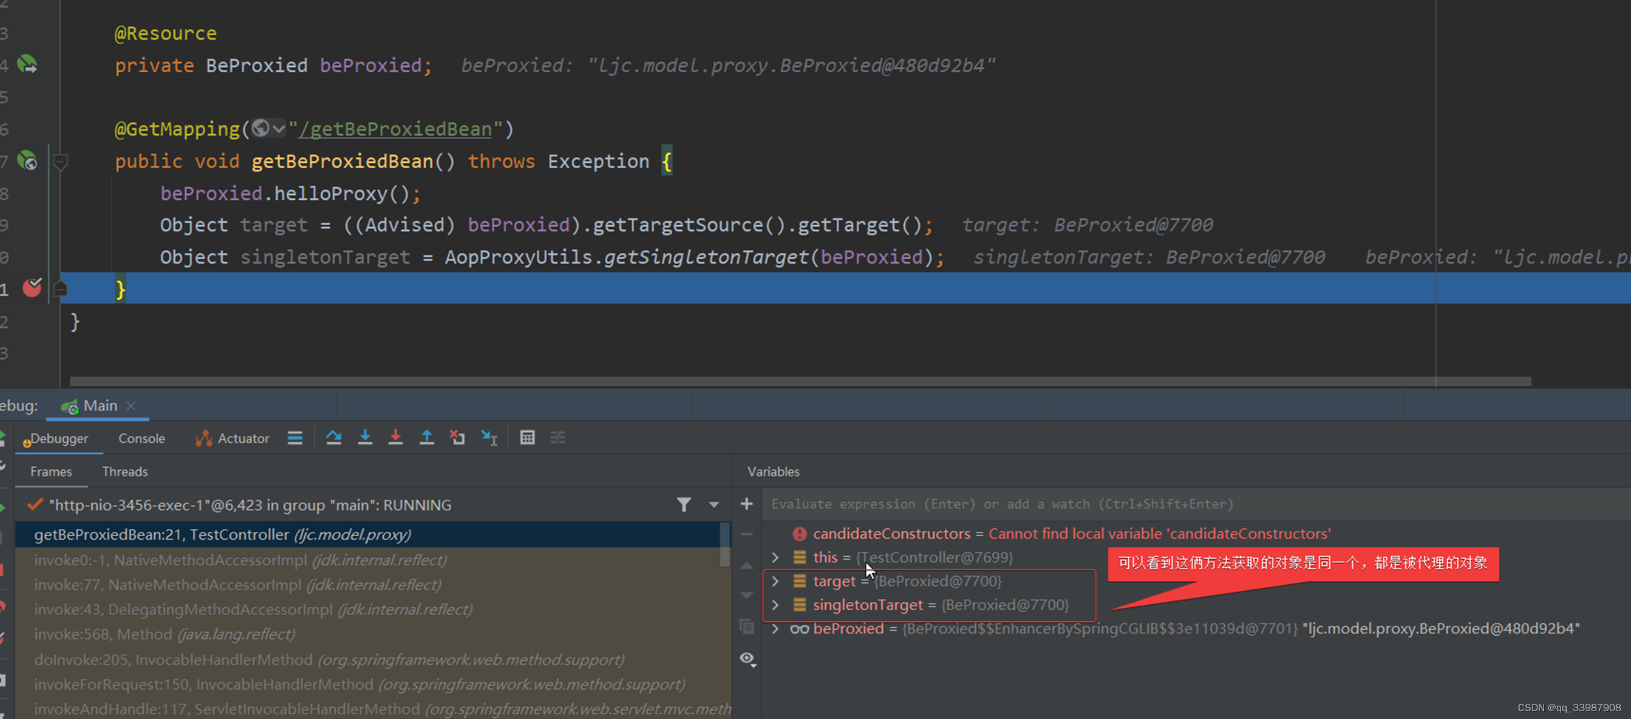Click the Step Out icon
1631x719 pixels.
[x=427, y=437]
